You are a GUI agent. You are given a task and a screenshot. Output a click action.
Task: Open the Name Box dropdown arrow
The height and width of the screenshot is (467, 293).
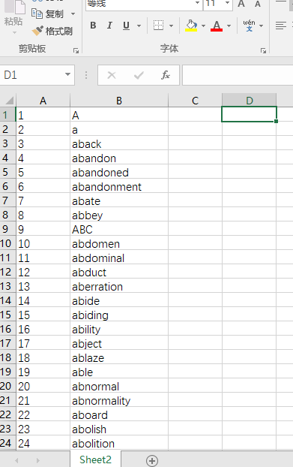[67, 74]
